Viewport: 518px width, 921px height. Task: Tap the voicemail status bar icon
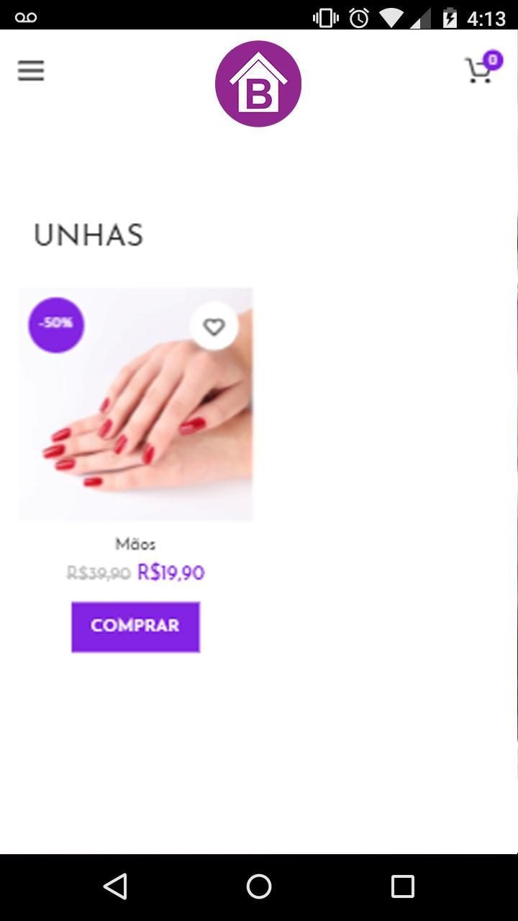(26, 17)
